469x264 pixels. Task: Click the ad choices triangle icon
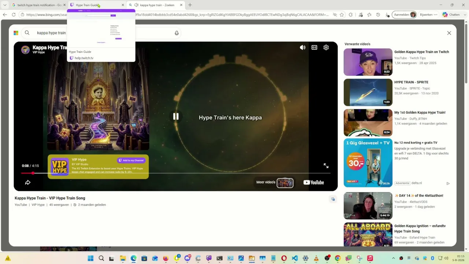coord(448,183)
